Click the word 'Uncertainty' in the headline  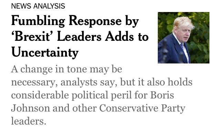45,53
